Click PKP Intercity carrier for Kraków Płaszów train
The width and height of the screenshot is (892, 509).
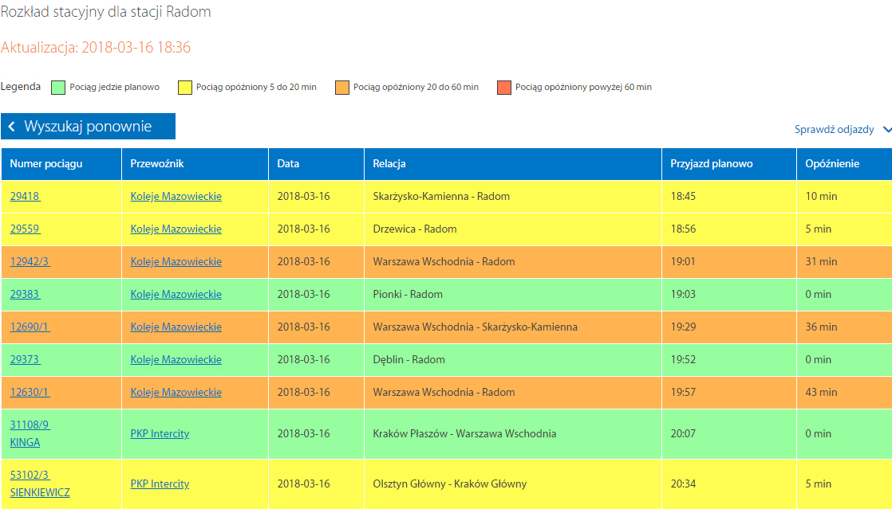tap(160, 434)
